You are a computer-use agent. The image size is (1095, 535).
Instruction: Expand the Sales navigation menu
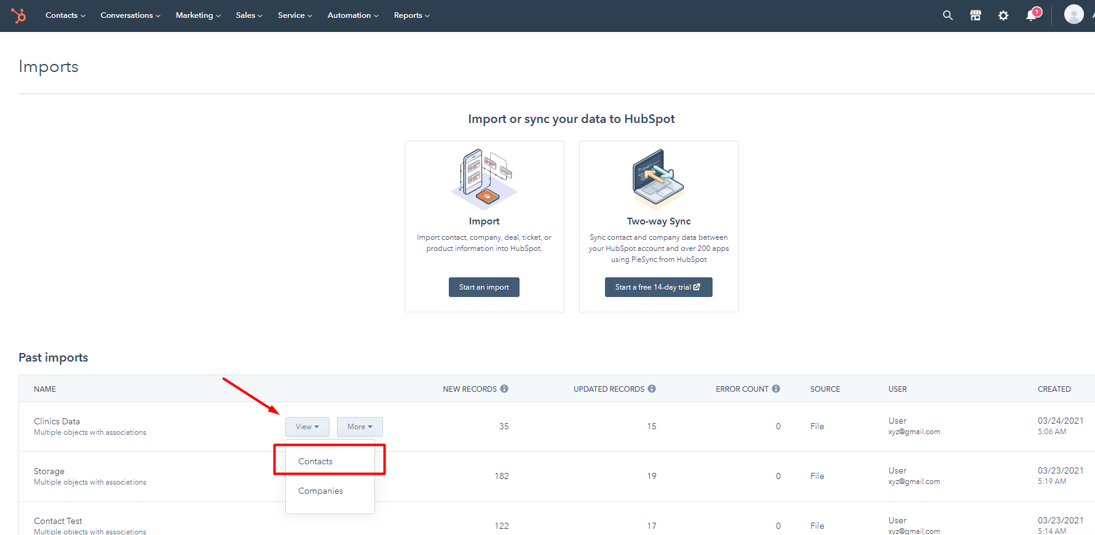(249, 15)
